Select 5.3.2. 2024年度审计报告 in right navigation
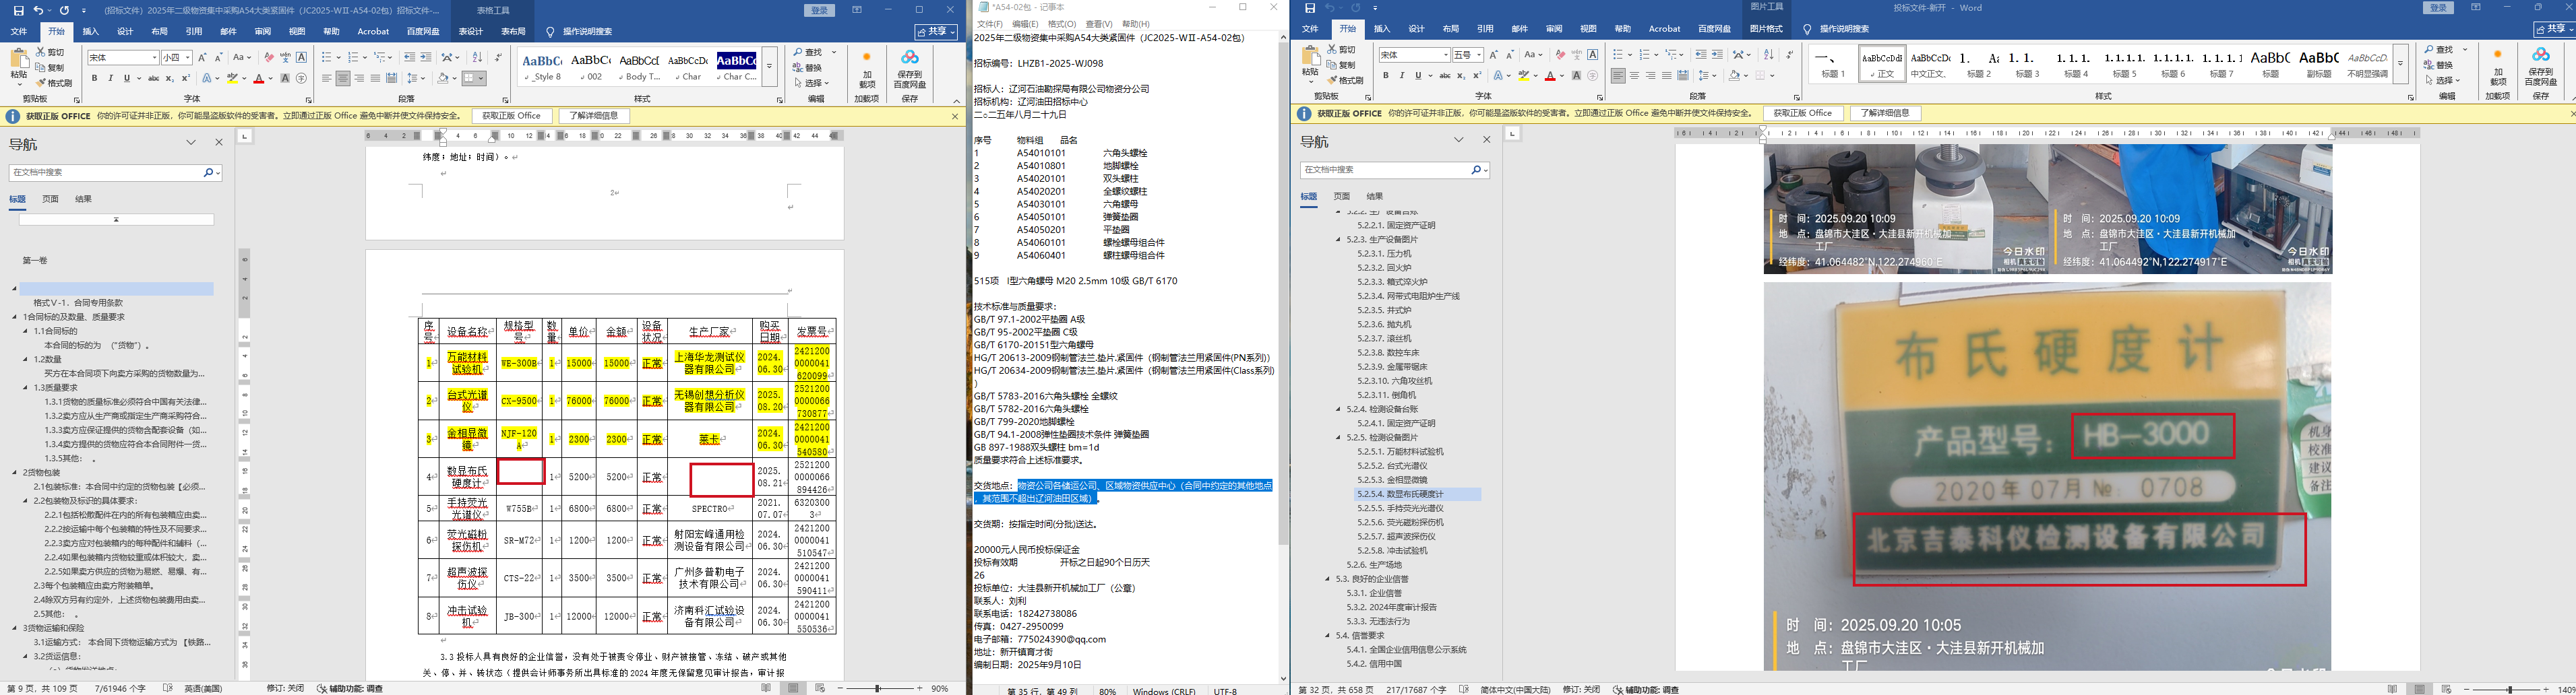The width and height of the screenshot is (2576, 695). (x=1391, y=607)
